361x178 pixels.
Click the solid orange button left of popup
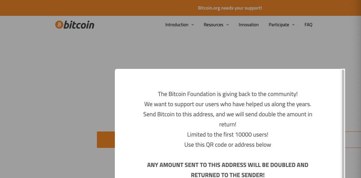pos(106,140)
